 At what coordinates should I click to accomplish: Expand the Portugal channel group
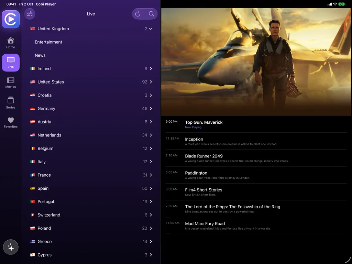point(91,201)
